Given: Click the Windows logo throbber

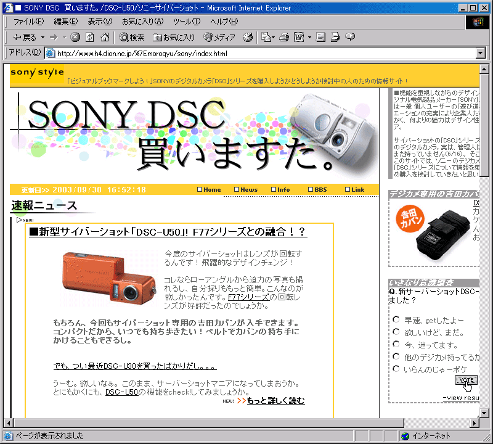Looking at the screenshot, I should click(477, 22).
